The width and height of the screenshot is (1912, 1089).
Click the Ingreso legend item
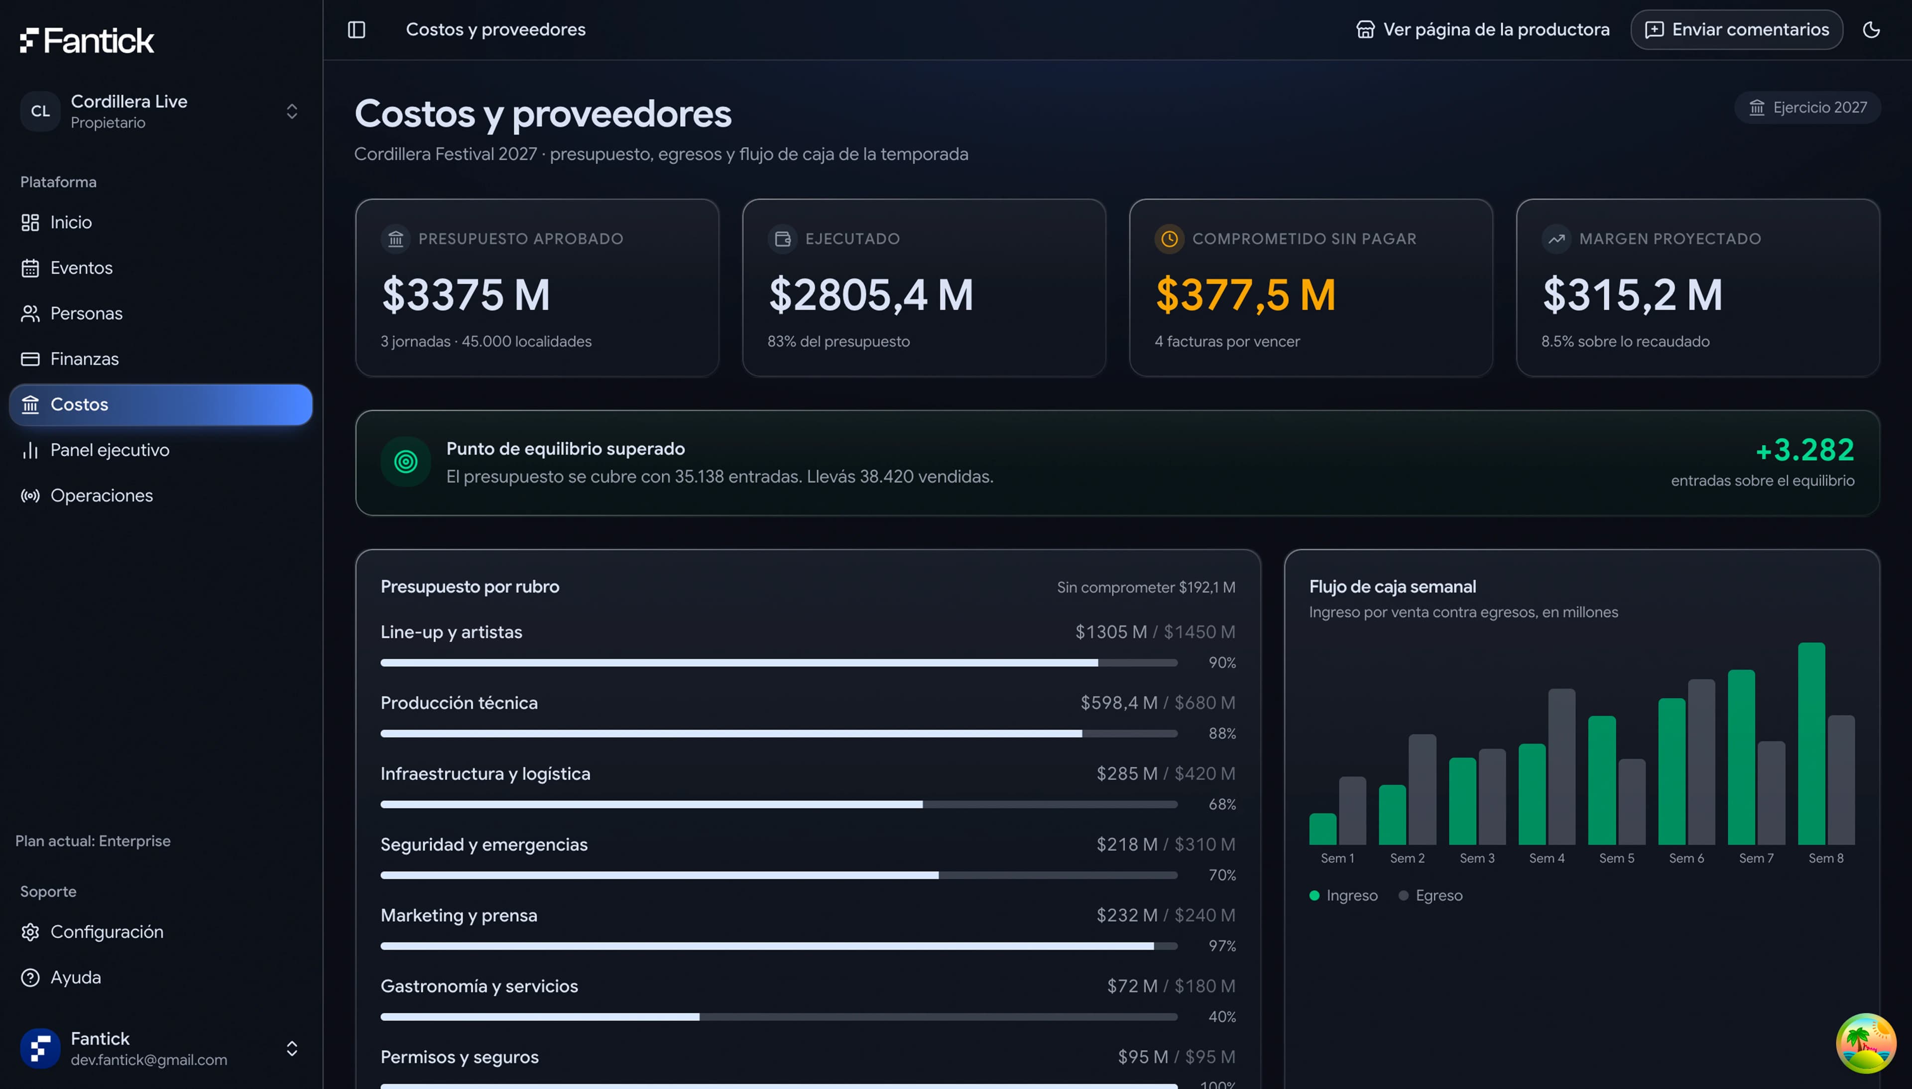(x=1344, y=896)
